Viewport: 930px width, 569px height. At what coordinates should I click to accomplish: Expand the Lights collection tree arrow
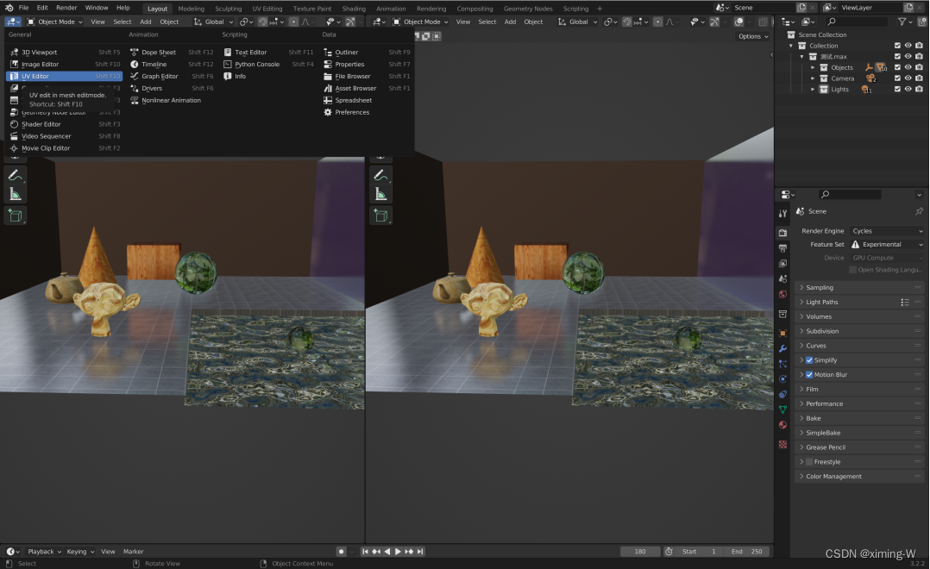(813, 90)
